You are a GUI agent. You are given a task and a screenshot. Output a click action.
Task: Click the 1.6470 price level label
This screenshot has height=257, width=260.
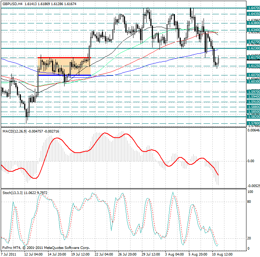tap(253, 8)
